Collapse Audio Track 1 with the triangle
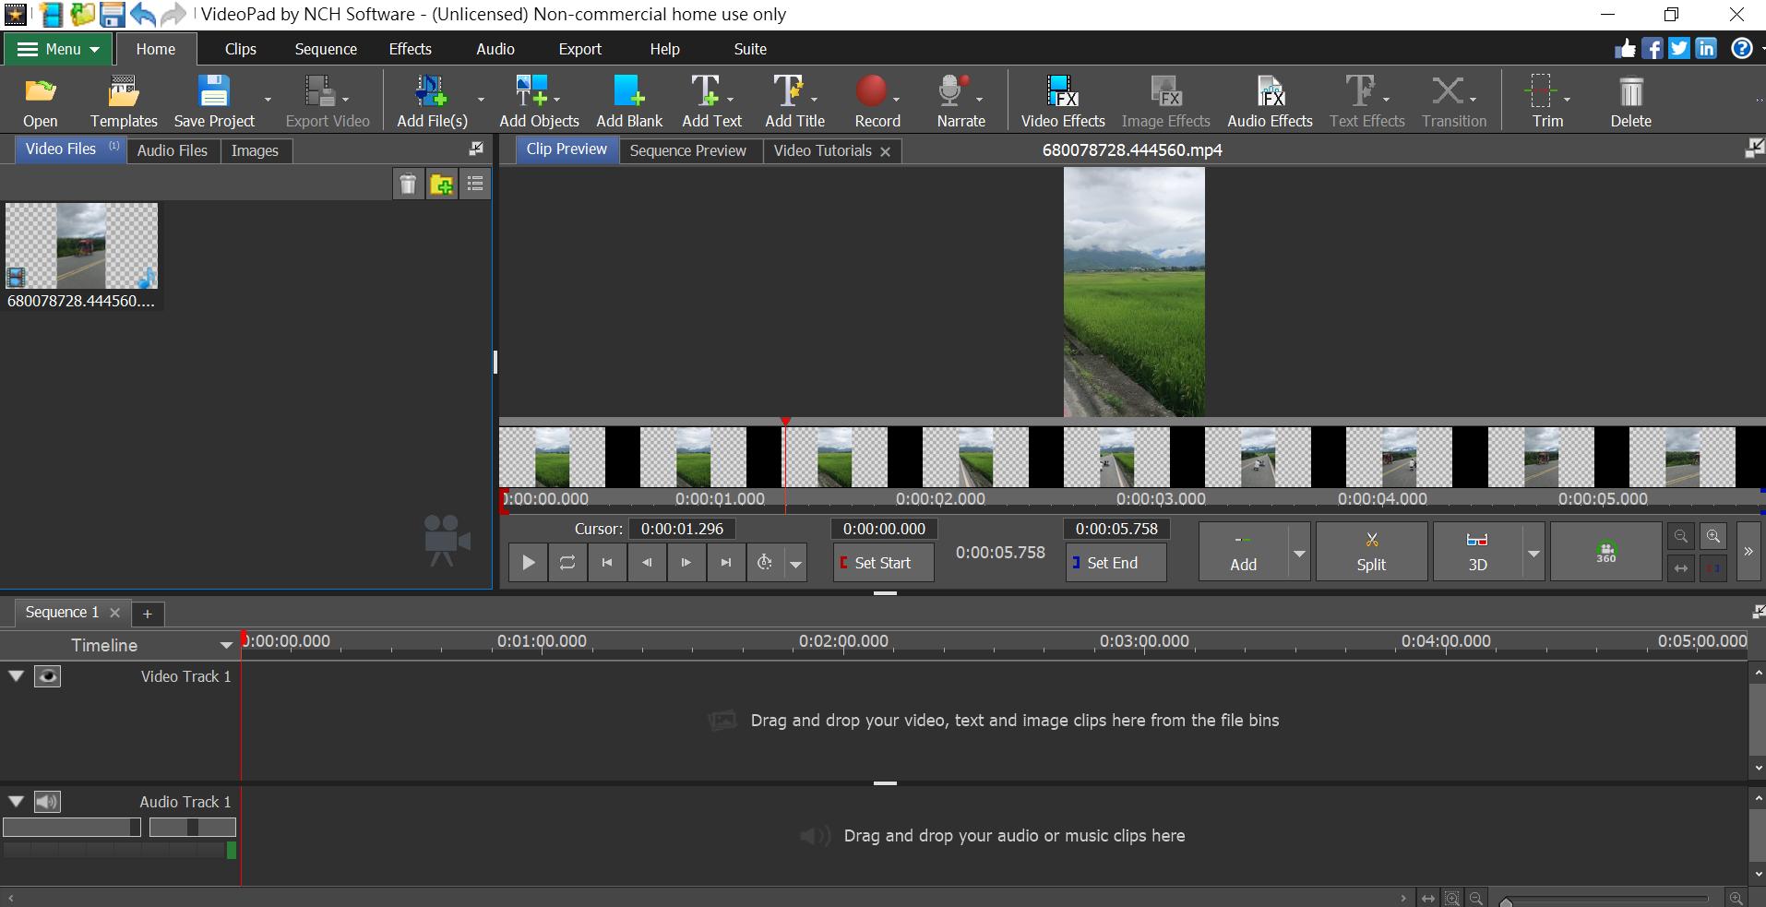The image size is (1766, 907). (16, 801)
